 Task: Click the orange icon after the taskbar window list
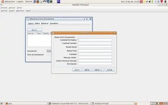click(x=136, y=103)
